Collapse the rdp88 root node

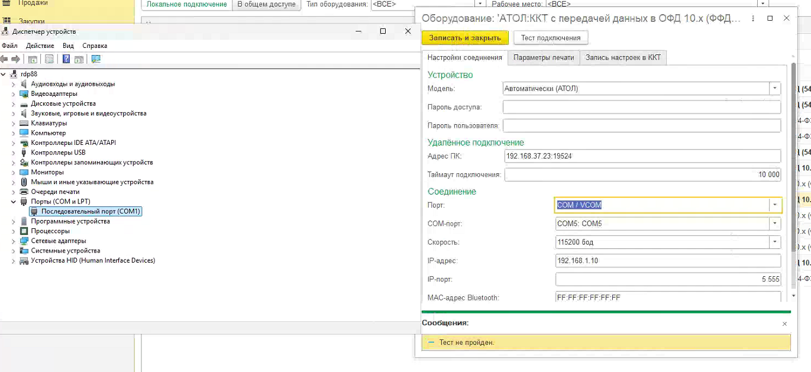(4, 74)
